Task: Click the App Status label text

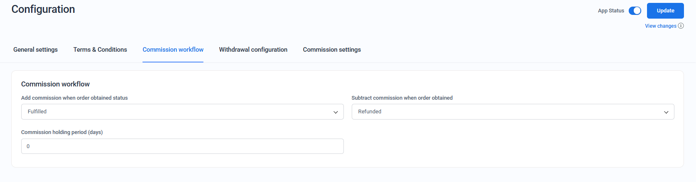Action: coord(610,11)
